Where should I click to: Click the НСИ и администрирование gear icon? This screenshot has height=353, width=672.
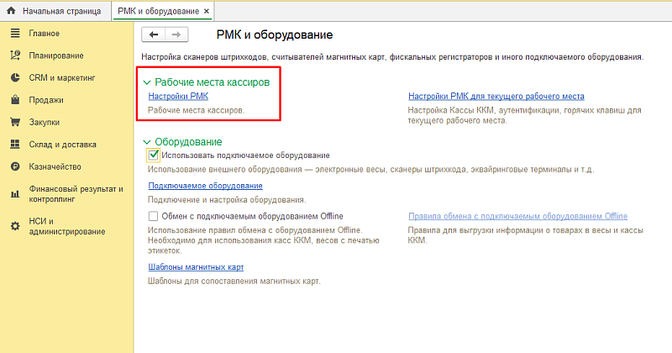click(x=14, y=226)
